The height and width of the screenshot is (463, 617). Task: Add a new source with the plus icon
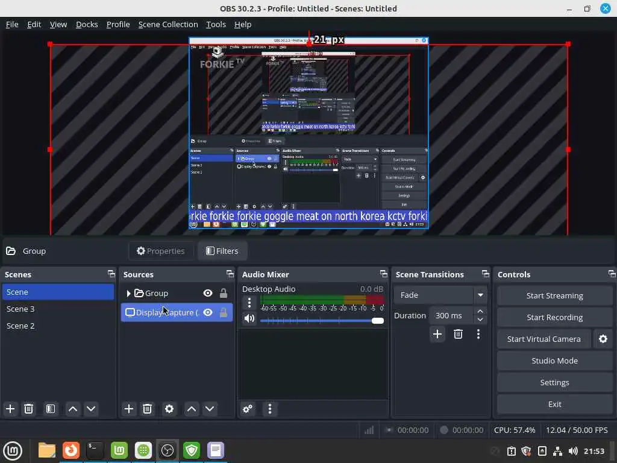[x=129, y=409]
